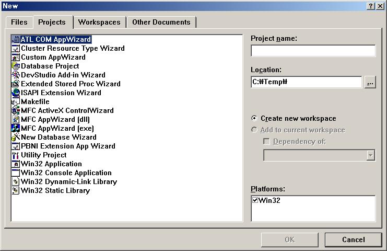The height and width of the screenshot is (251, 387).
Task: Click the Project name input field
Action: tap(313, 51)
